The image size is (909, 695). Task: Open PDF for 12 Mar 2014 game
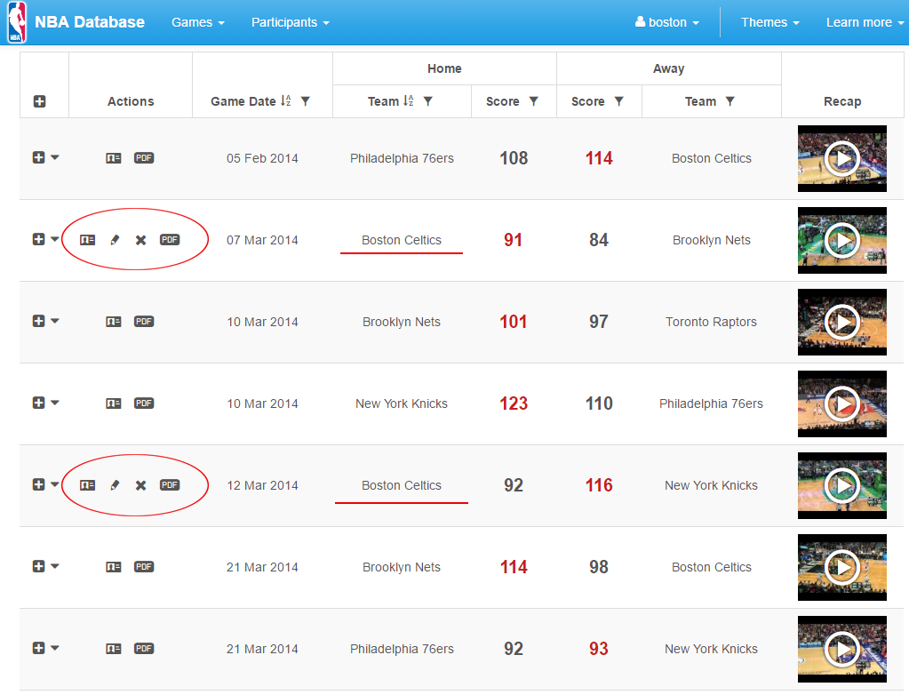(170, 485)
